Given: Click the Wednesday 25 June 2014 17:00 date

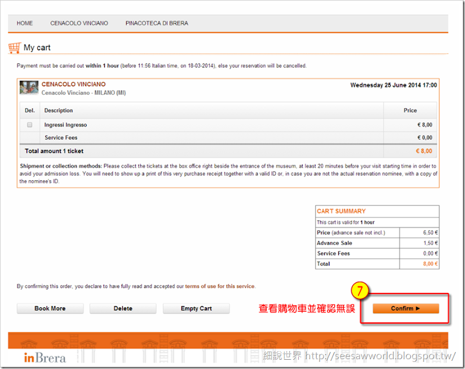Looking at the screenshot, I should pos(394,85).
